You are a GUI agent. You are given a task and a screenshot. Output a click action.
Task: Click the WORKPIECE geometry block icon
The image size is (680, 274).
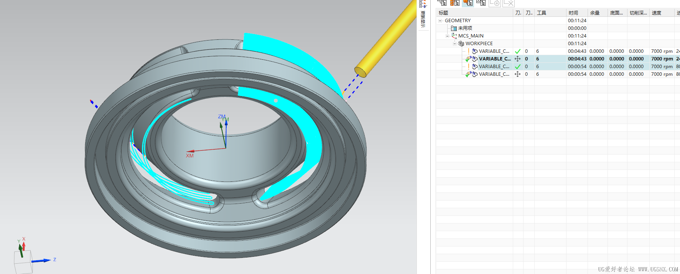(461, 44)
